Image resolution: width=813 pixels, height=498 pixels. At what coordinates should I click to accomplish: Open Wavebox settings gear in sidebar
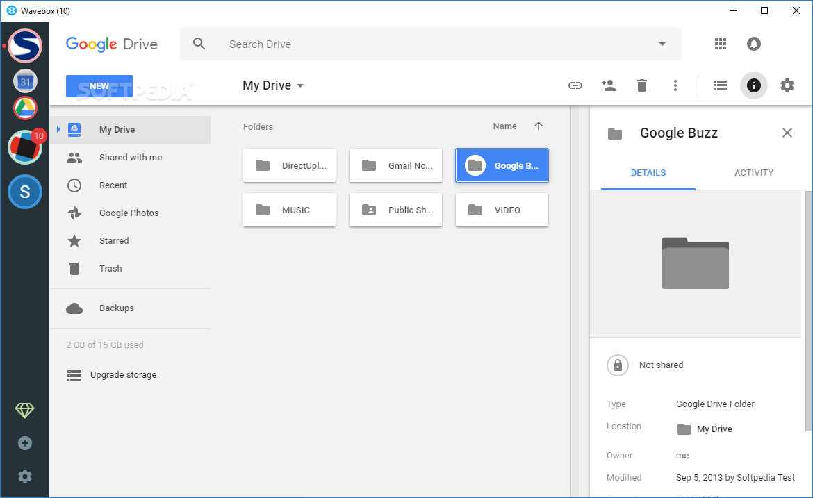(25, 476)
